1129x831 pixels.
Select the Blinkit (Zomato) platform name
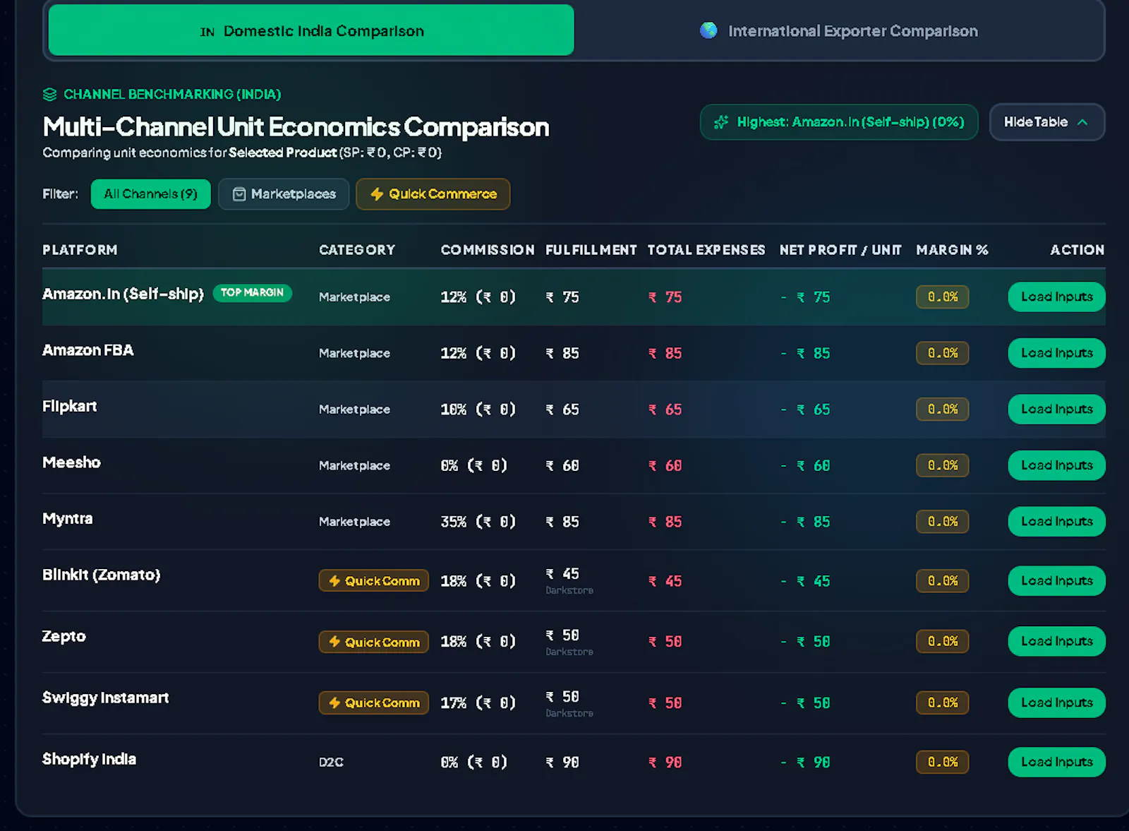(x=101, y=575)
